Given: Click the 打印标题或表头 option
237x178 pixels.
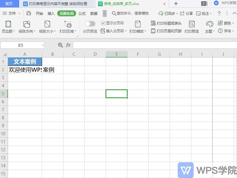Looking at the screenshot, I should coord(167,23).
